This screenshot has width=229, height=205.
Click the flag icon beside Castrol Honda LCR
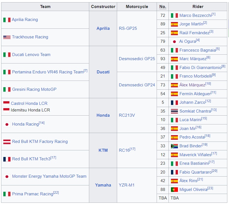(x=6, y=104)
